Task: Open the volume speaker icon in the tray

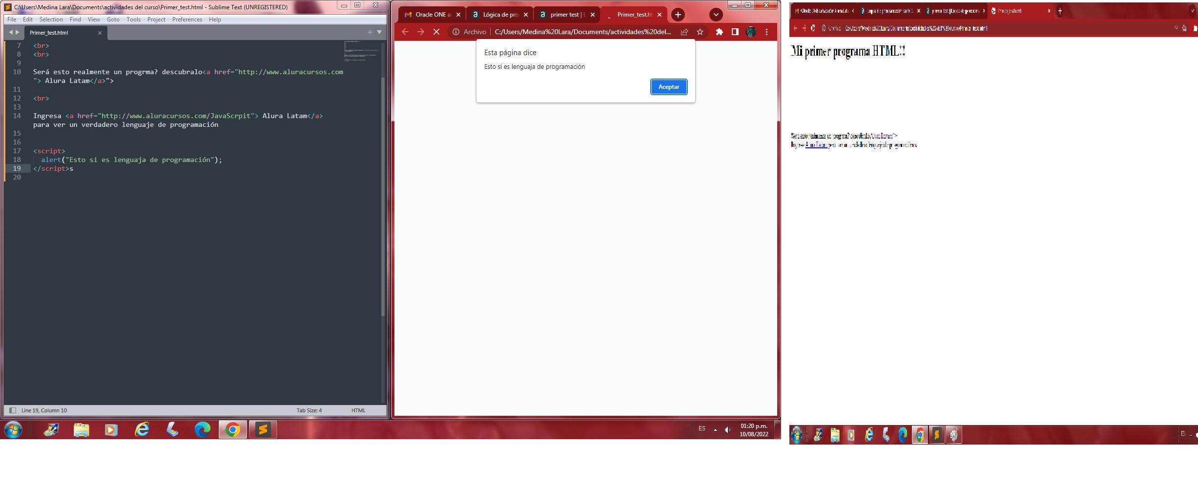Action: (727, 430)
